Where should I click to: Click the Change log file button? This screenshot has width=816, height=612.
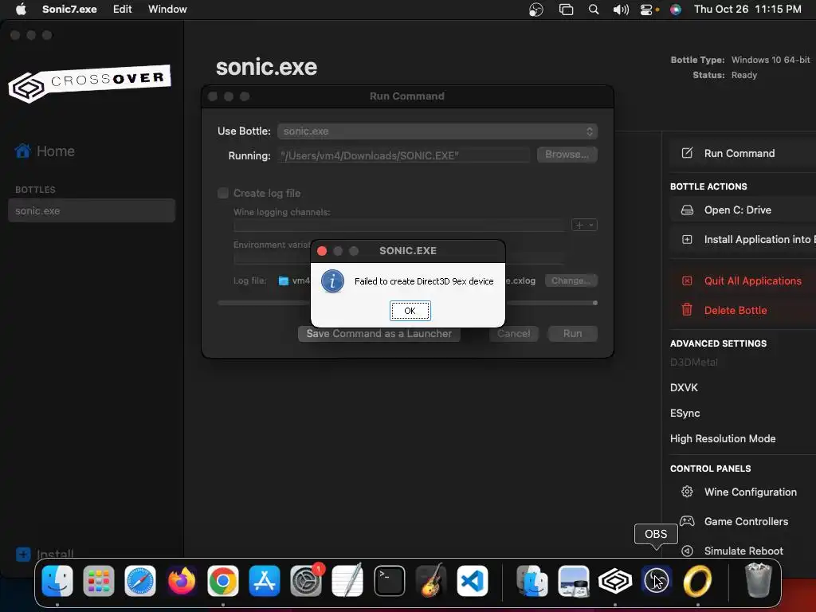point(571,281)
